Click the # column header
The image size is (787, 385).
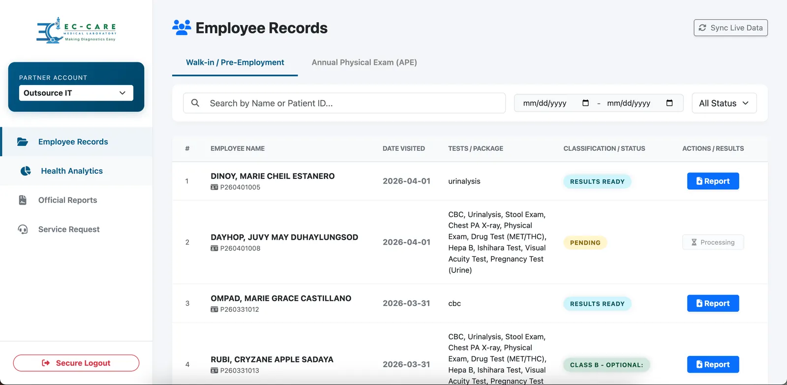click(x=187, y=148)
